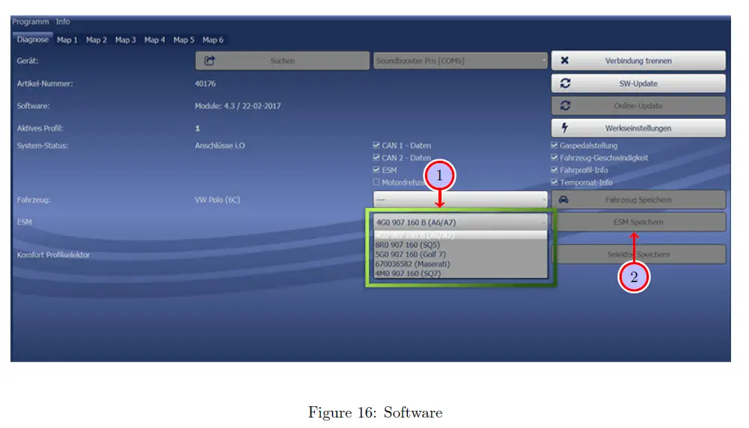
Task: Click the article number value 40176
Action: tap(206, 84)
